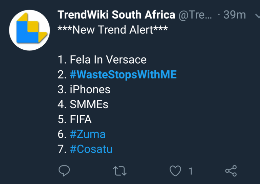The image size is (260, 184).
Task: Like the tweet with heart icon
Action: click(175, 171)
